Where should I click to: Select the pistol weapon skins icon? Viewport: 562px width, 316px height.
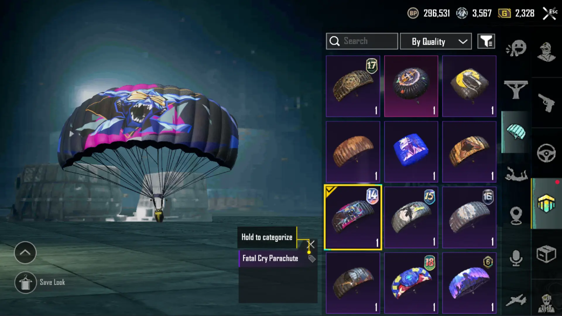pos(546,103)
